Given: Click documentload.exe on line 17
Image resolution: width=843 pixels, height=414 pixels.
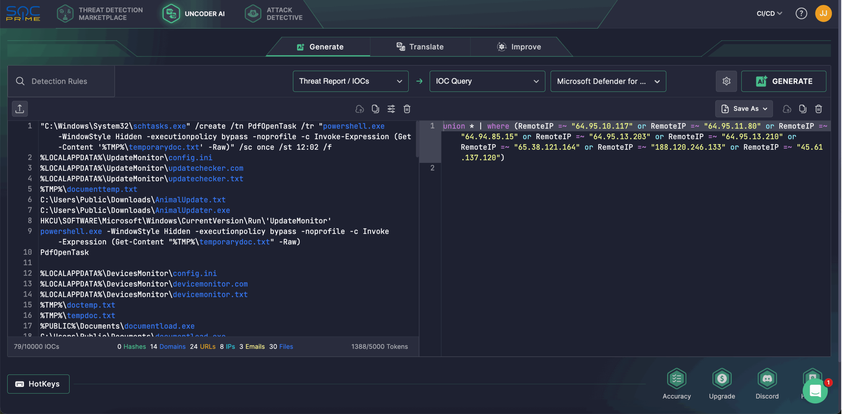Looking at the screenshot, I should click(x=159, y=326).
